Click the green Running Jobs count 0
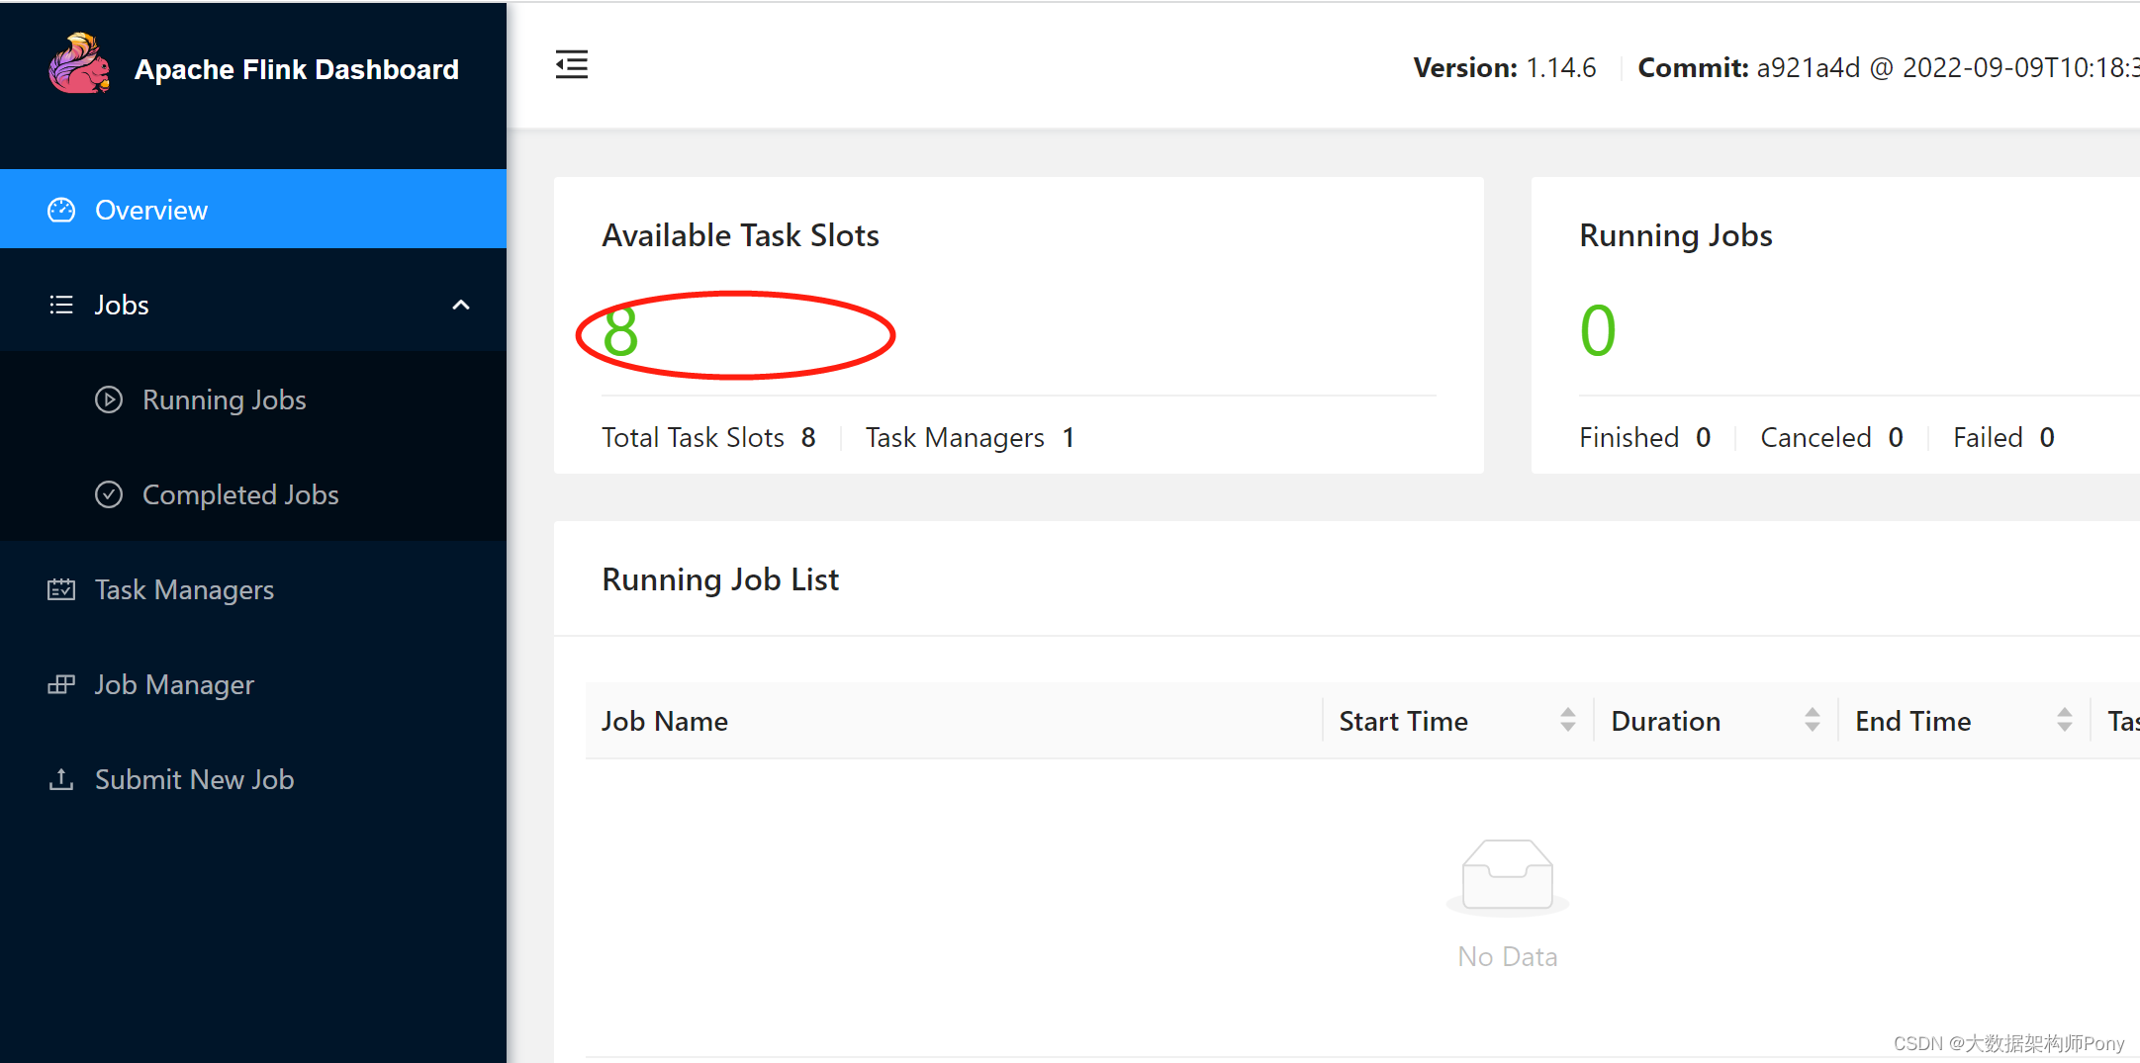 pyautogui.click(x=1598, y=330)
